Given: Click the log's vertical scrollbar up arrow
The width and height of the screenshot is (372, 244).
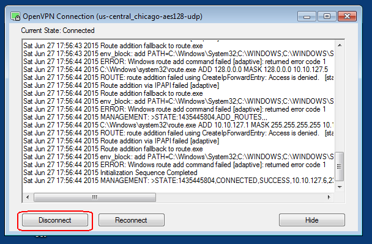Looking at the screenshot, I should [340, 45].
